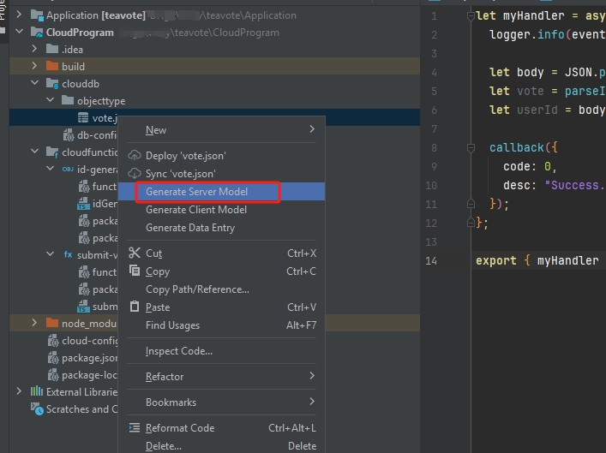The width and height of the screenshot is (606, 453).
Task: Click the scissors Cut icon
Action: (135, 253)
